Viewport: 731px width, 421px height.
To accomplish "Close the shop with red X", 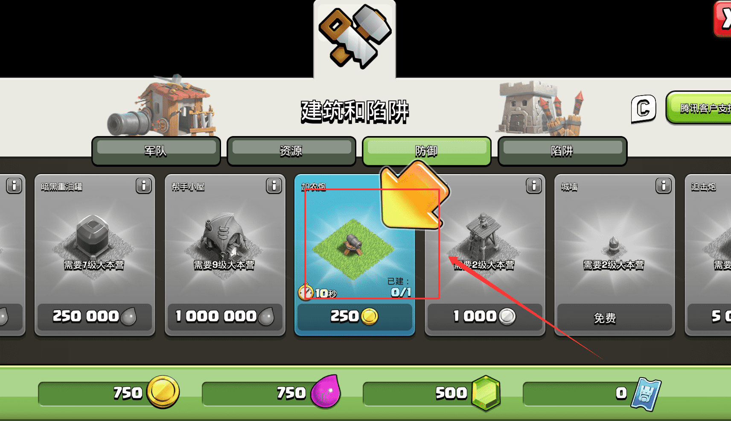I will (723, 19).
